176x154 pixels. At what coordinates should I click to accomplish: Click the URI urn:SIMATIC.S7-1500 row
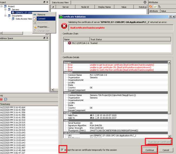(116, 136)
